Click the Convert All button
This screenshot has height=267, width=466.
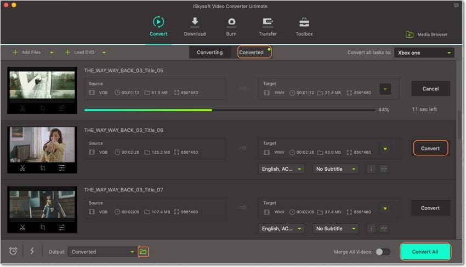[x=425, y=252]
